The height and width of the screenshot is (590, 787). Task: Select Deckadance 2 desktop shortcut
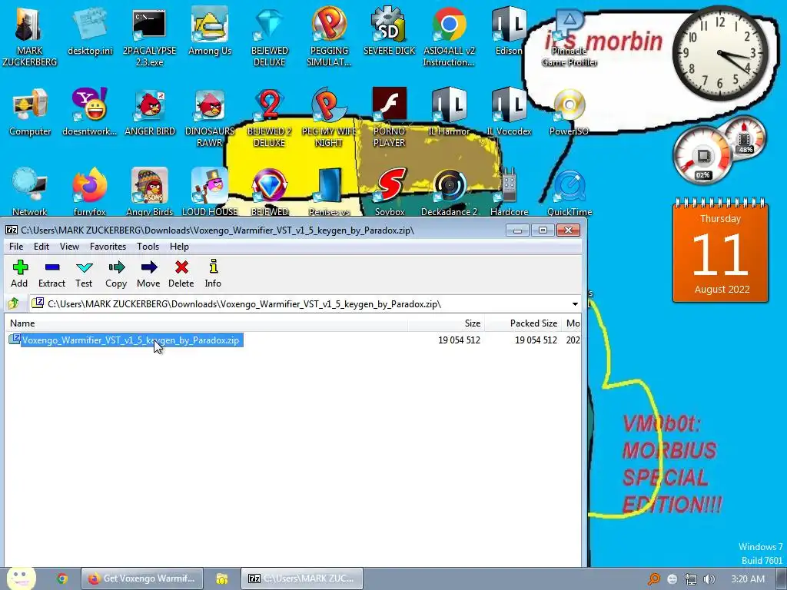tap(449, 192)
